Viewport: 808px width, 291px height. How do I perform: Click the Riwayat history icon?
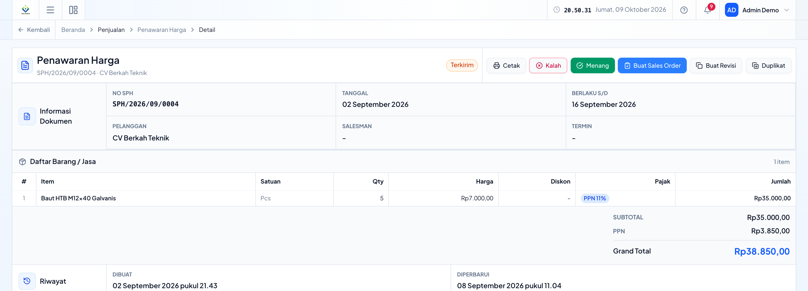click(27, 281)
